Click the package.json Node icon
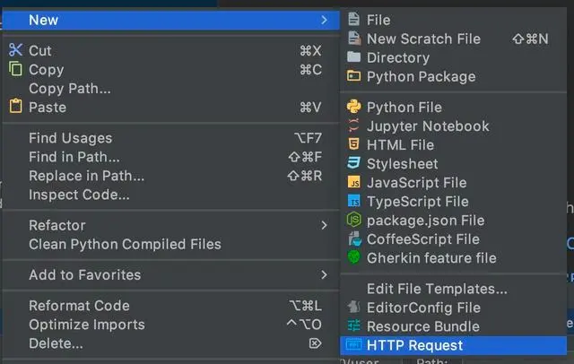Screen dimensions: 574x364 tap(353, 220)
